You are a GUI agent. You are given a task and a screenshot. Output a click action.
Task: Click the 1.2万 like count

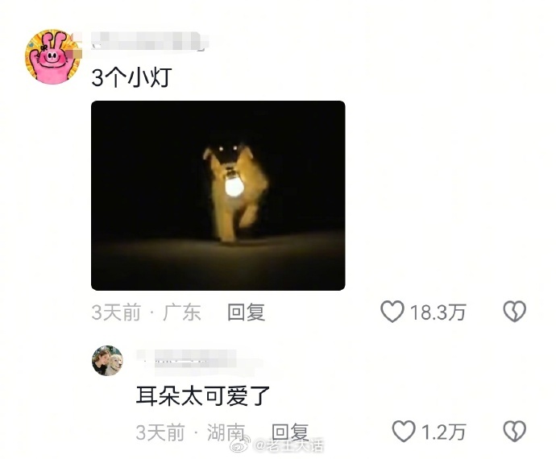[443, 432]
